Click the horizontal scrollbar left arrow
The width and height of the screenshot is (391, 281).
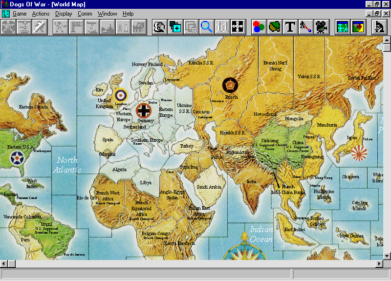[x=4, y=263]
